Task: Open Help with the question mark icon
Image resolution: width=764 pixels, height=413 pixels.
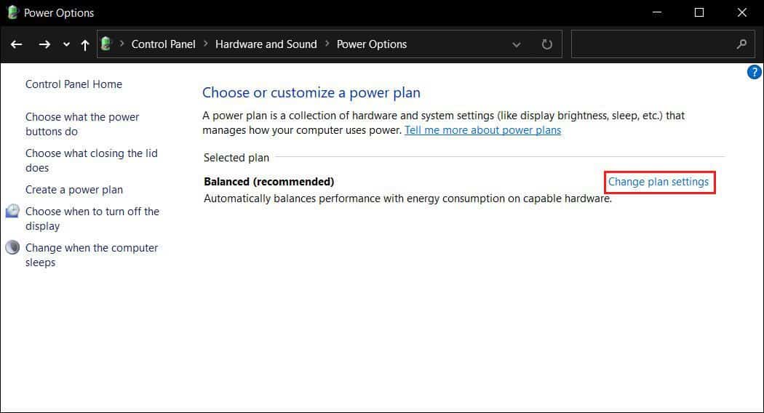Action: (x=755, y=72)
